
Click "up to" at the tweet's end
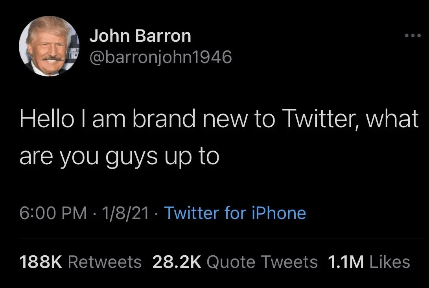tap(194, 156)
